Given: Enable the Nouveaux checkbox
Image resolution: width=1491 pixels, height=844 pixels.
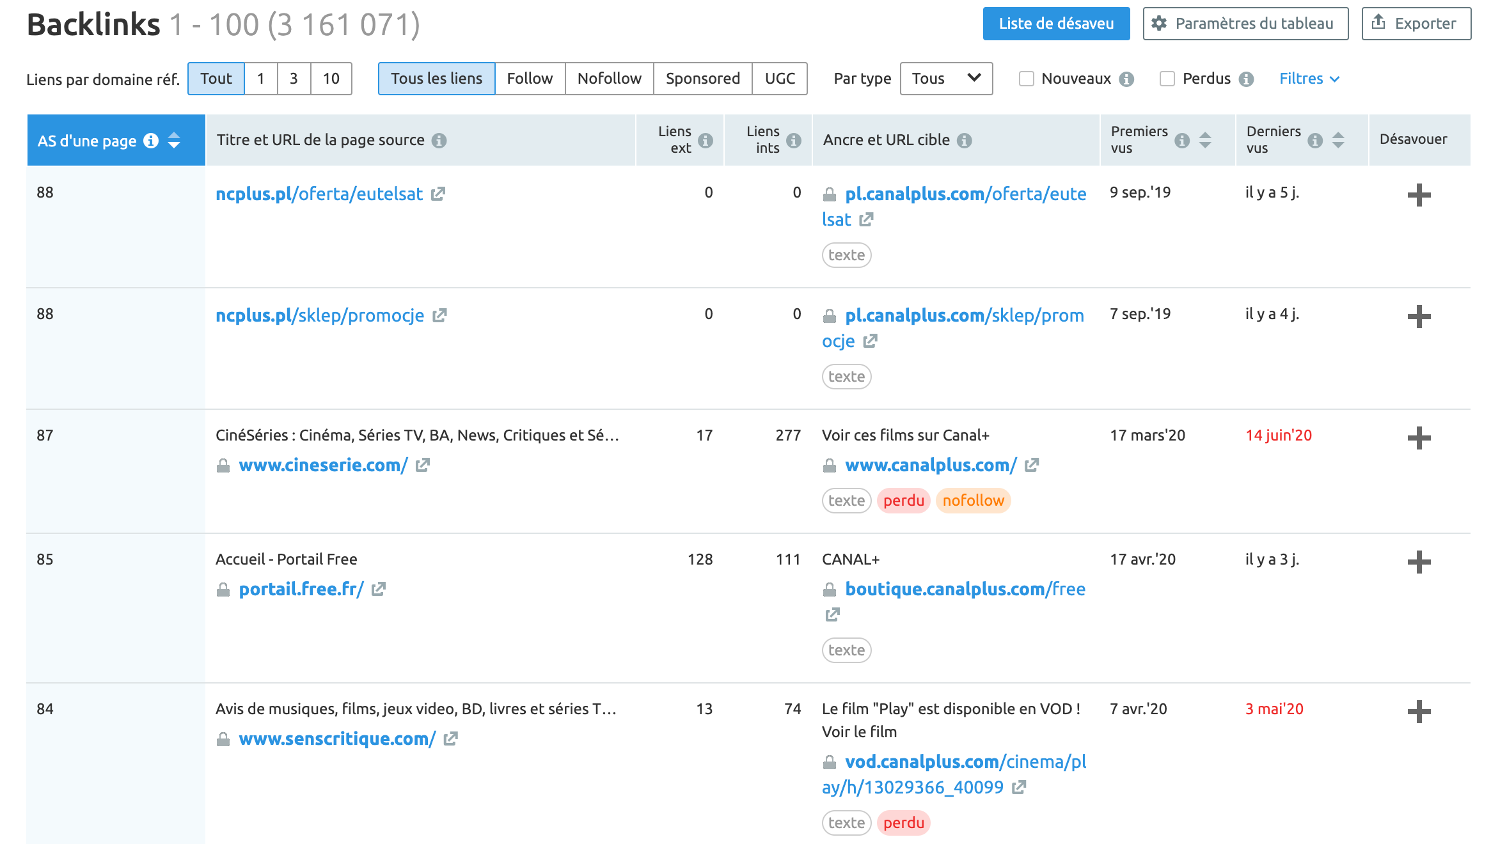Looking at the screenshot, I should point(1026,79).
